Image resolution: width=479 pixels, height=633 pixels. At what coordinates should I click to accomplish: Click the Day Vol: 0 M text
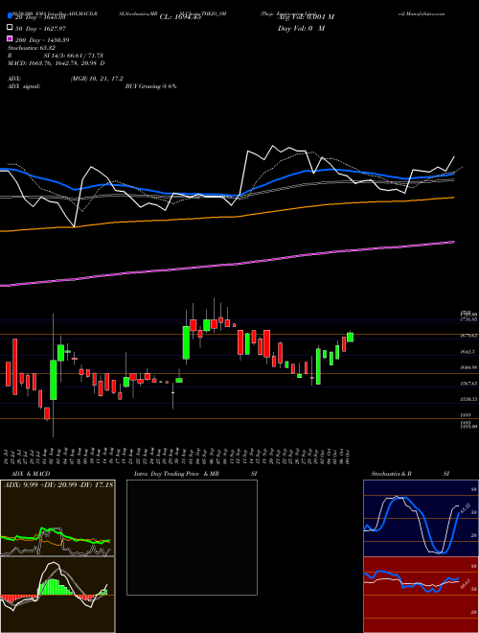[301, 28]
